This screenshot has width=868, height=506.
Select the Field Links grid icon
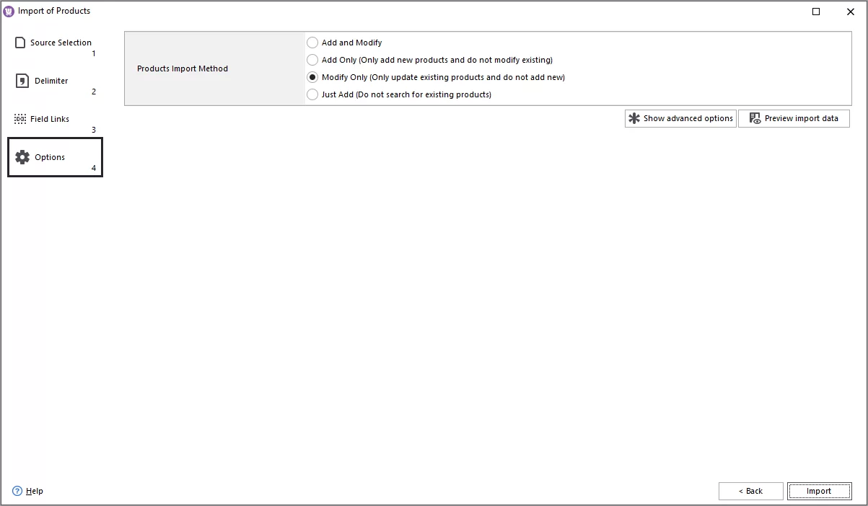click(19, 118)
